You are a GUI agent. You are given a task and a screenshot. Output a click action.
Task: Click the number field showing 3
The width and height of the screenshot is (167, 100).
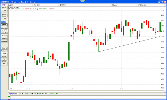click(x=6, y=31)
